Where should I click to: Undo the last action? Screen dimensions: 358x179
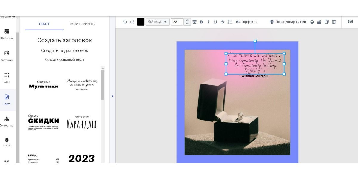pos(125,22)
